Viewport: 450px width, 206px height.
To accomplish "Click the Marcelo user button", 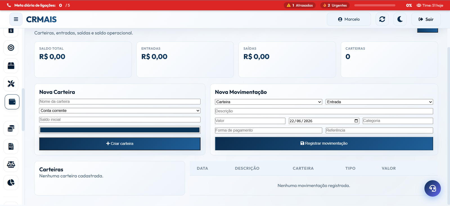I will pos(349,19).
